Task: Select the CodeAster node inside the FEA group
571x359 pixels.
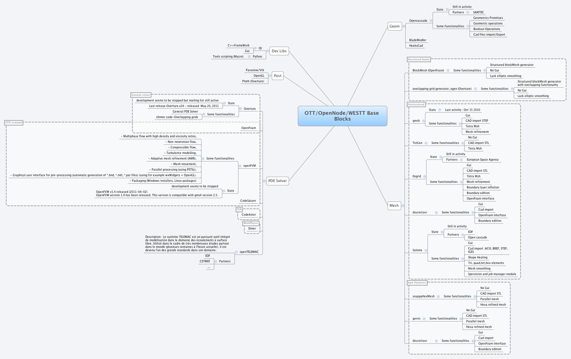Action: (x=249, y=215)
